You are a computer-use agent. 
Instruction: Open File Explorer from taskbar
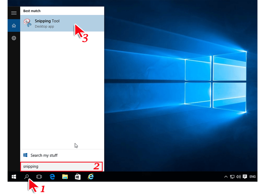coord(65,177)
